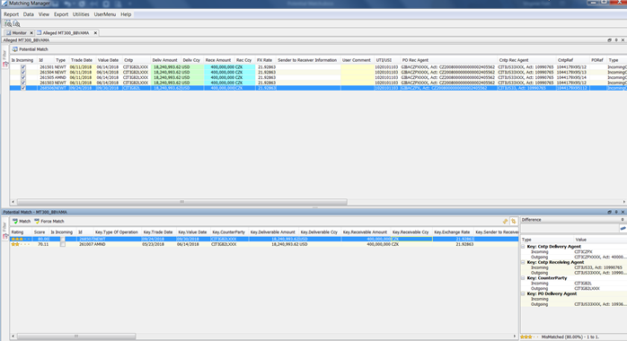Sort by the Score column header
This screenshot has width=627, height=341.
[x=40, y=232]
